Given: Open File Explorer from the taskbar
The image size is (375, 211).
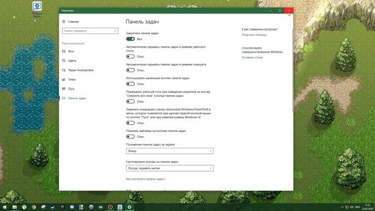Looking at the screenshot, I should 15,207.
